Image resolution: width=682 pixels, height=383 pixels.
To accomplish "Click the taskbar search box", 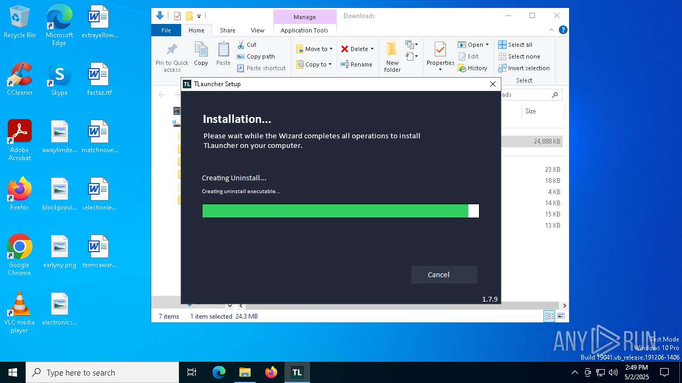I will 102,372.
